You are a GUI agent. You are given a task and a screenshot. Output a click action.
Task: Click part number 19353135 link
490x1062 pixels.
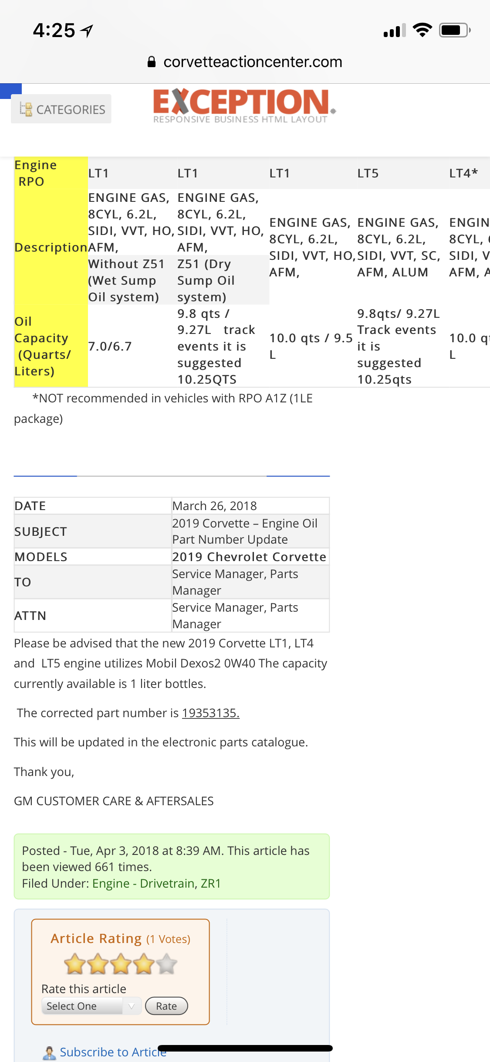click(210, 713)
